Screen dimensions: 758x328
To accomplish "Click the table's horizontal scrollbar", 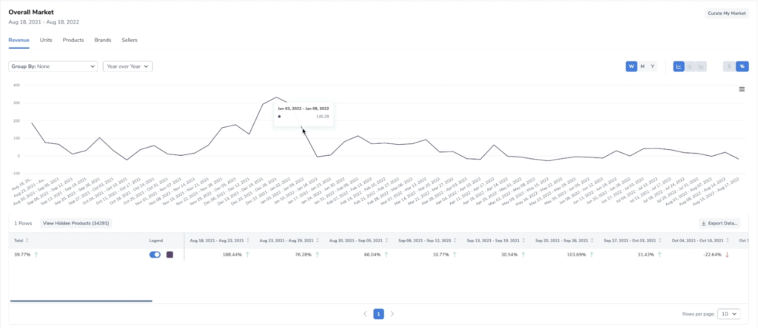I will [81, 301].
